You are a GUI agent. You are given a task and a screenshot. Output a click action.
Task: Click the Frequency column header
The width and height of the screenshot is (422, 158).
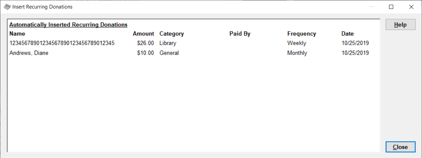pyautogui.click(x=302, y=34)
